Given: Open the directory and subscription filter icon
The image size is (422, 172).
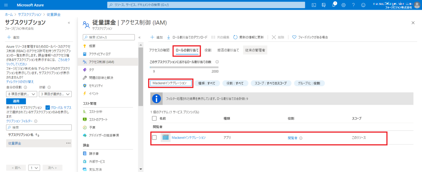Looking at the screenshot, I should (324, 5).
